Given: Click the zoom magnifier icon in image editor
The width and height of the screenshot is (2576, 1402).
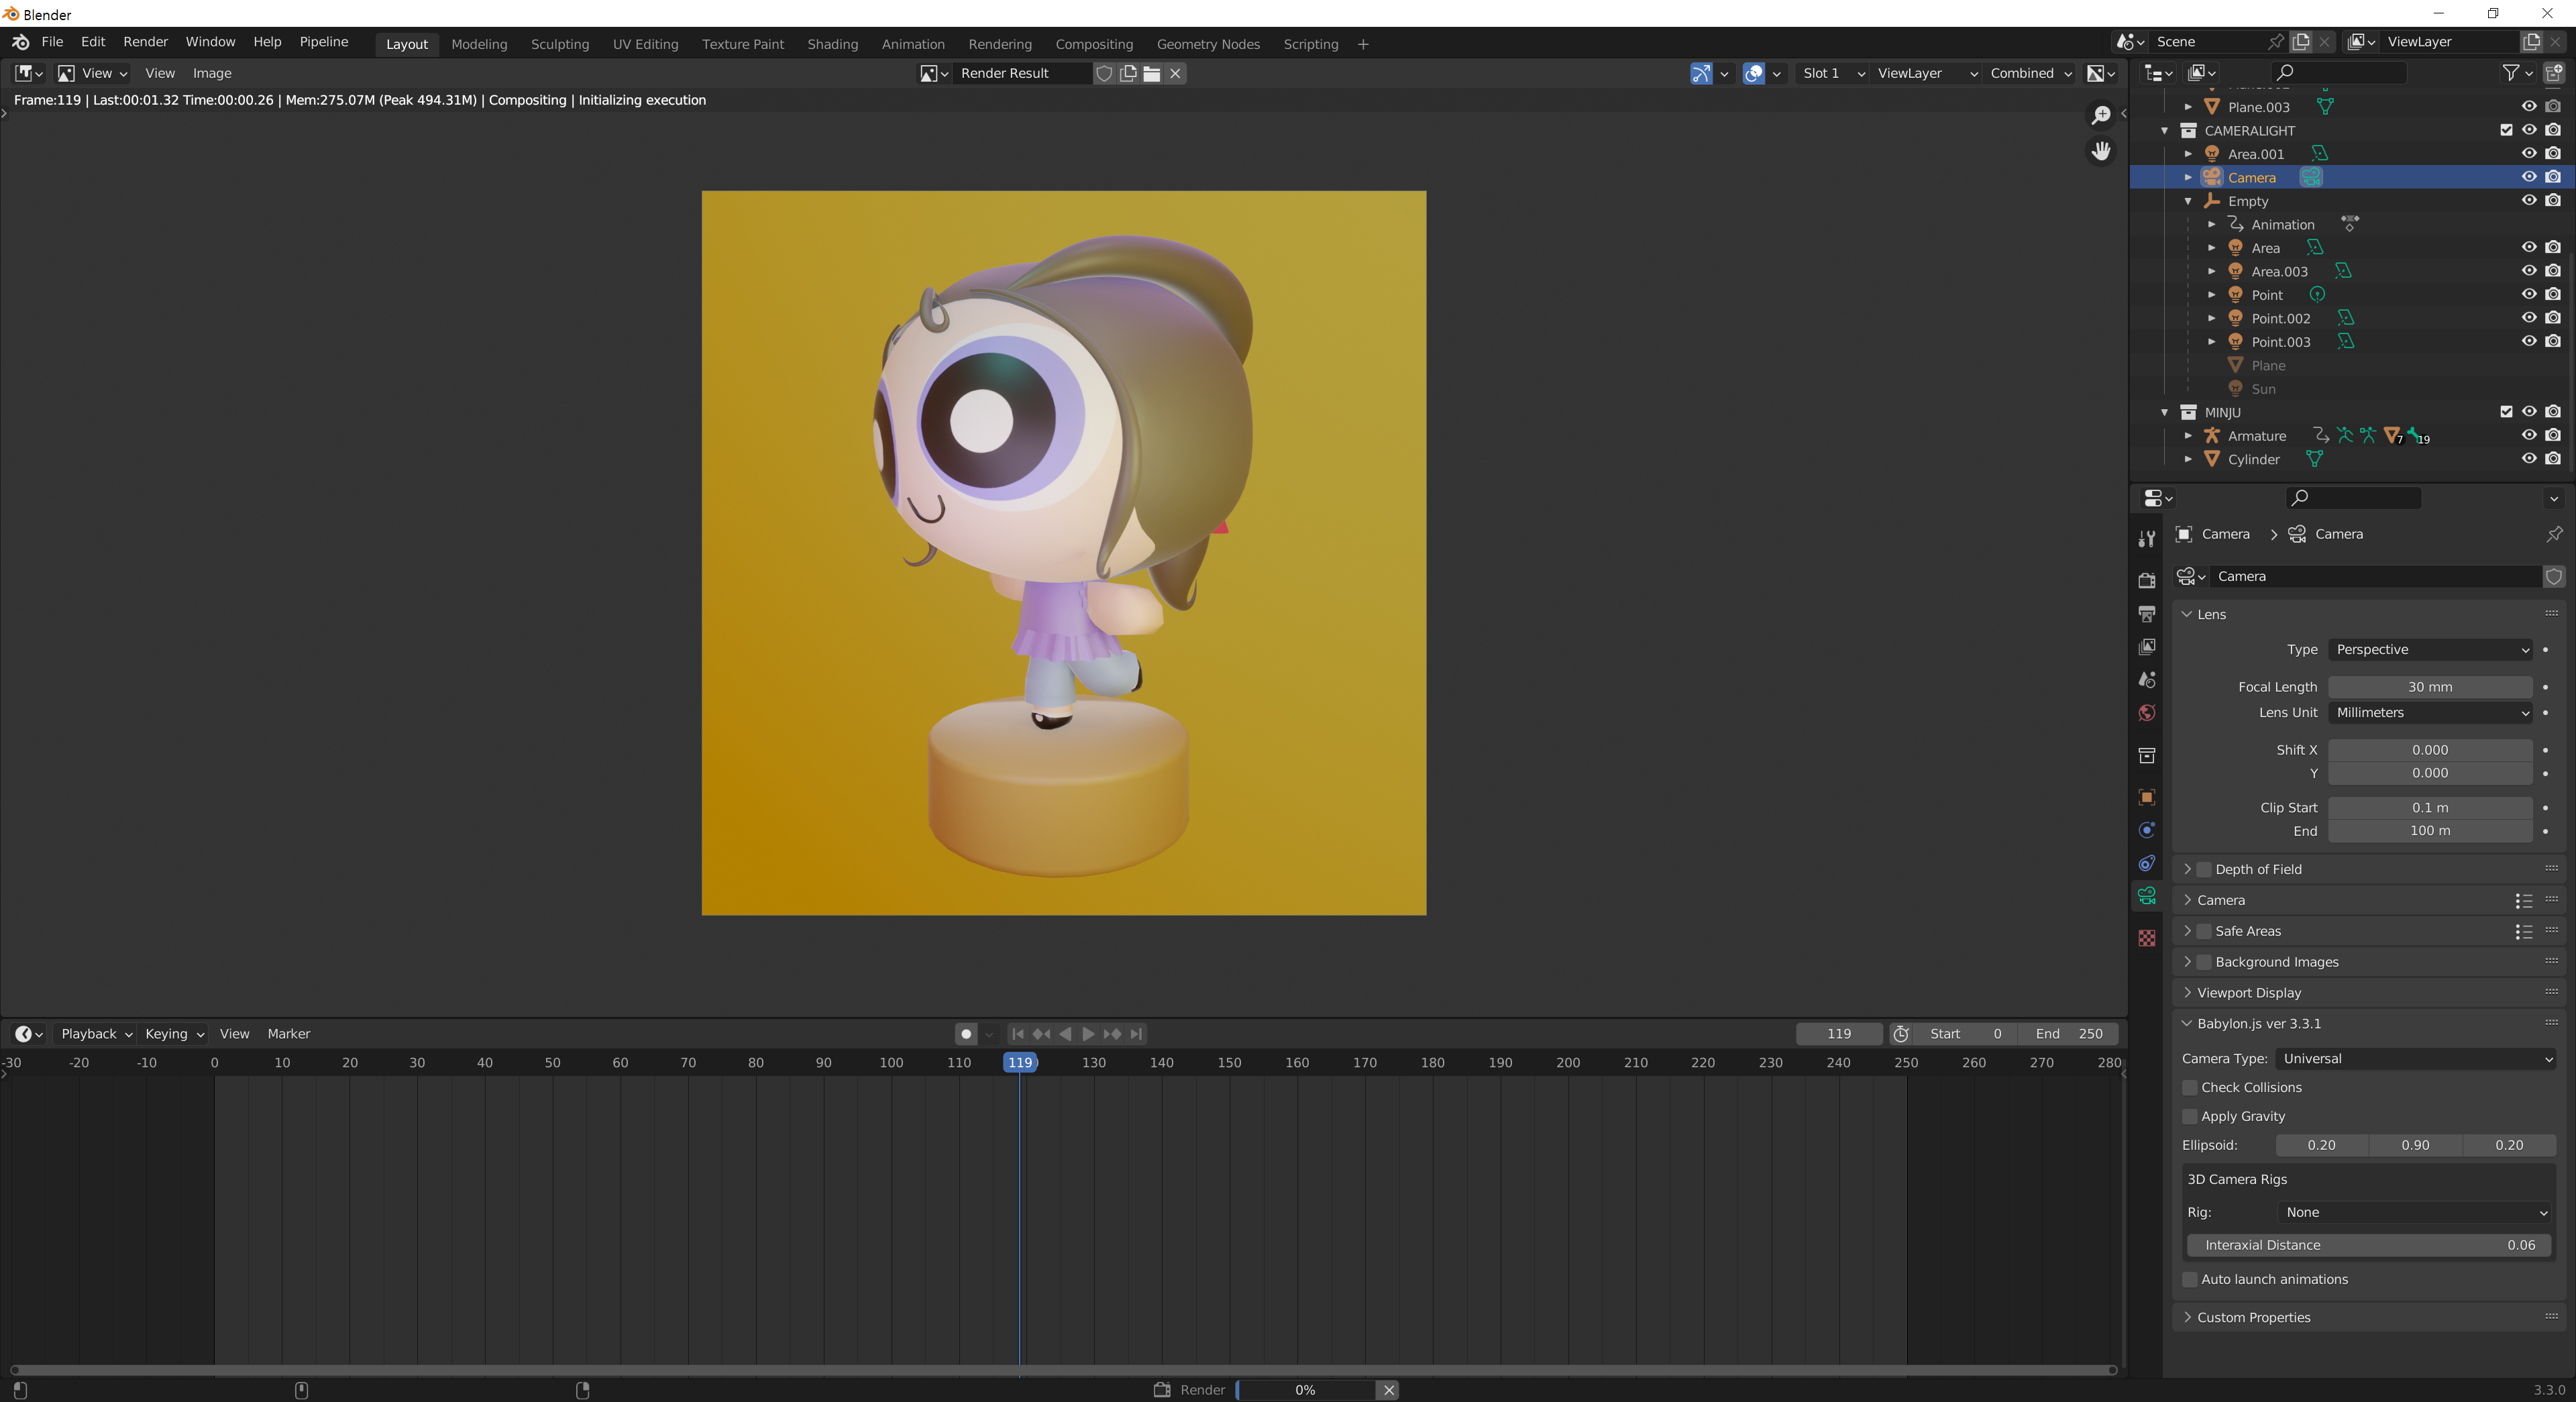Looking at the screenshot, I should tap(2101, 115).
